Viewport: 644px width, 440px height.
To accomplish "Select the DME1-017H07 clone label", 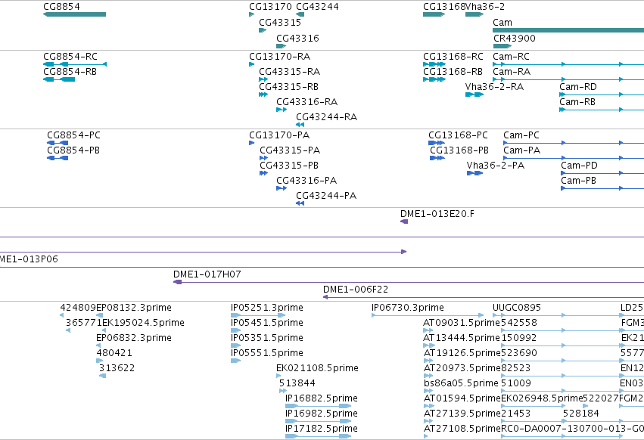I will point(207,274).
